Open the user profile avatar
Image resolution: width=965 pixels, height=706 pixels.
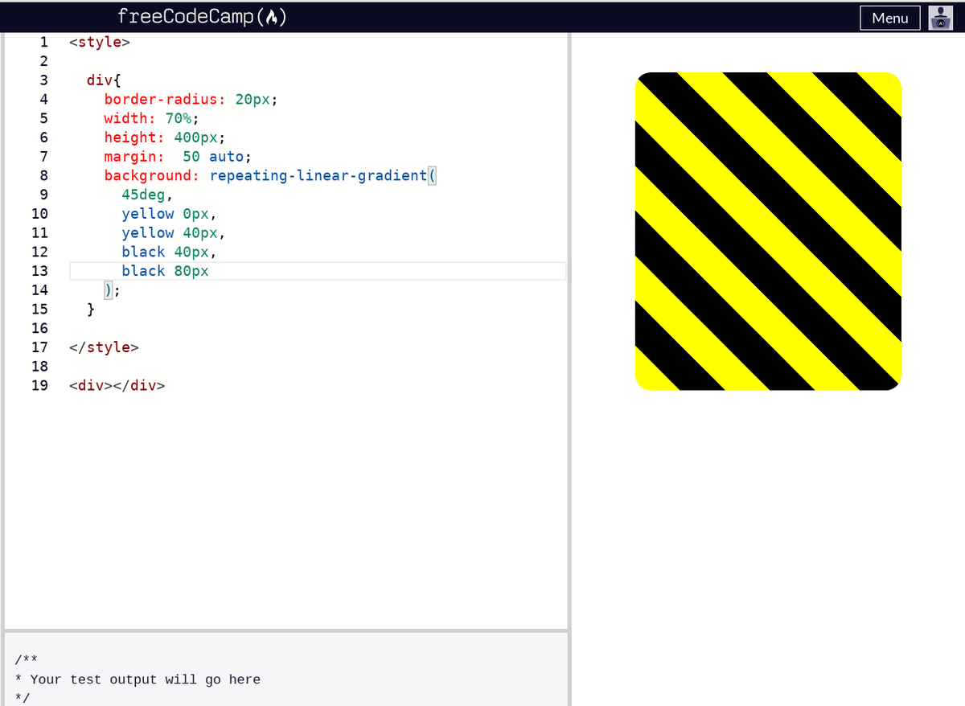click(x=940, y=18)
